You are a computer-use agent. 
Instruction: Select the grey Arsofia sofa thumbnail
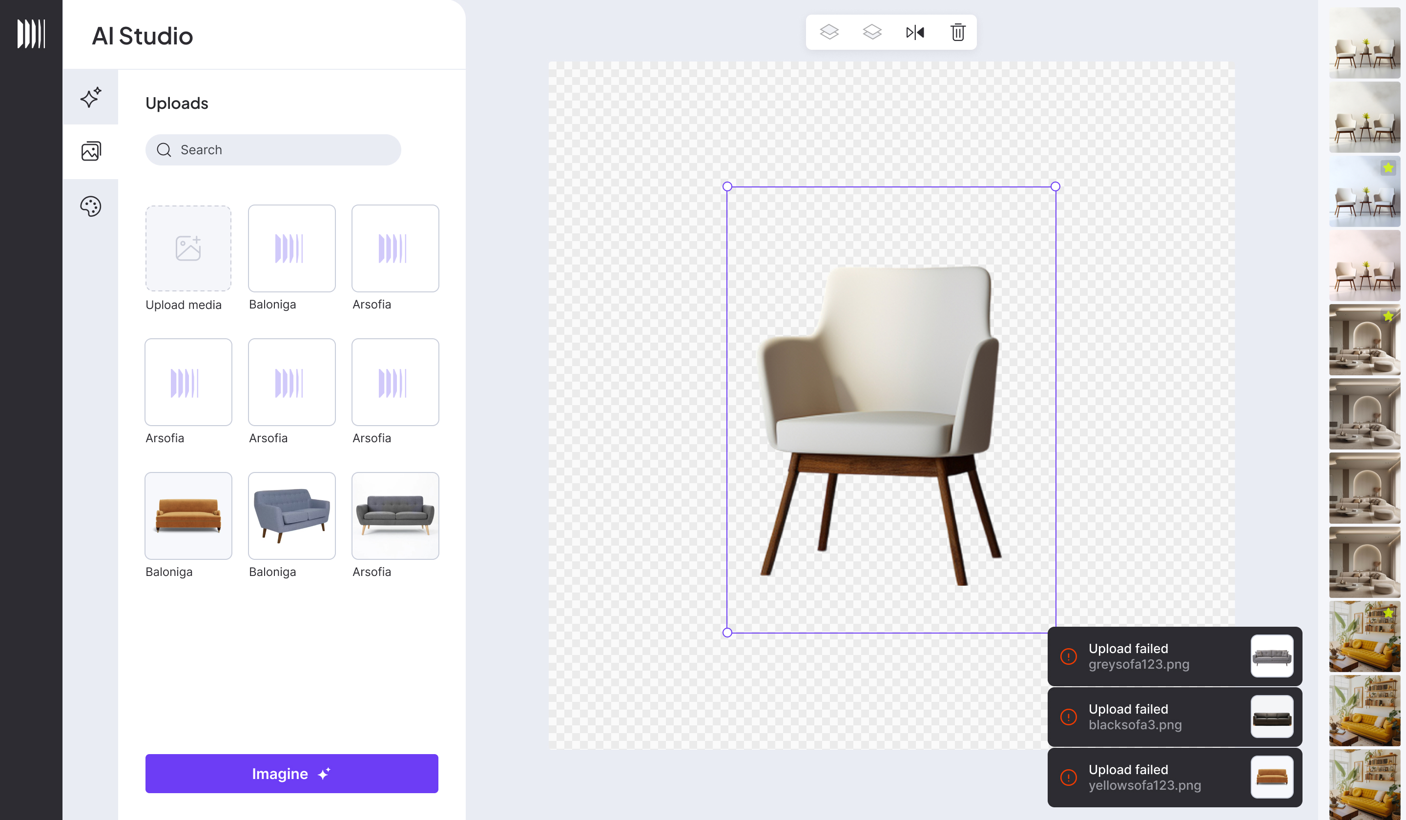coord(395,515)
